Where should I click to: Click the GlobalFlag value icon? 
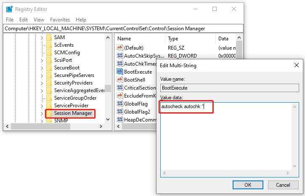tap(120, 104)
